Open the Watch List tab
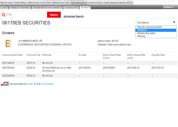This screenshot has width=178, height=127. (x=33, y=2)
